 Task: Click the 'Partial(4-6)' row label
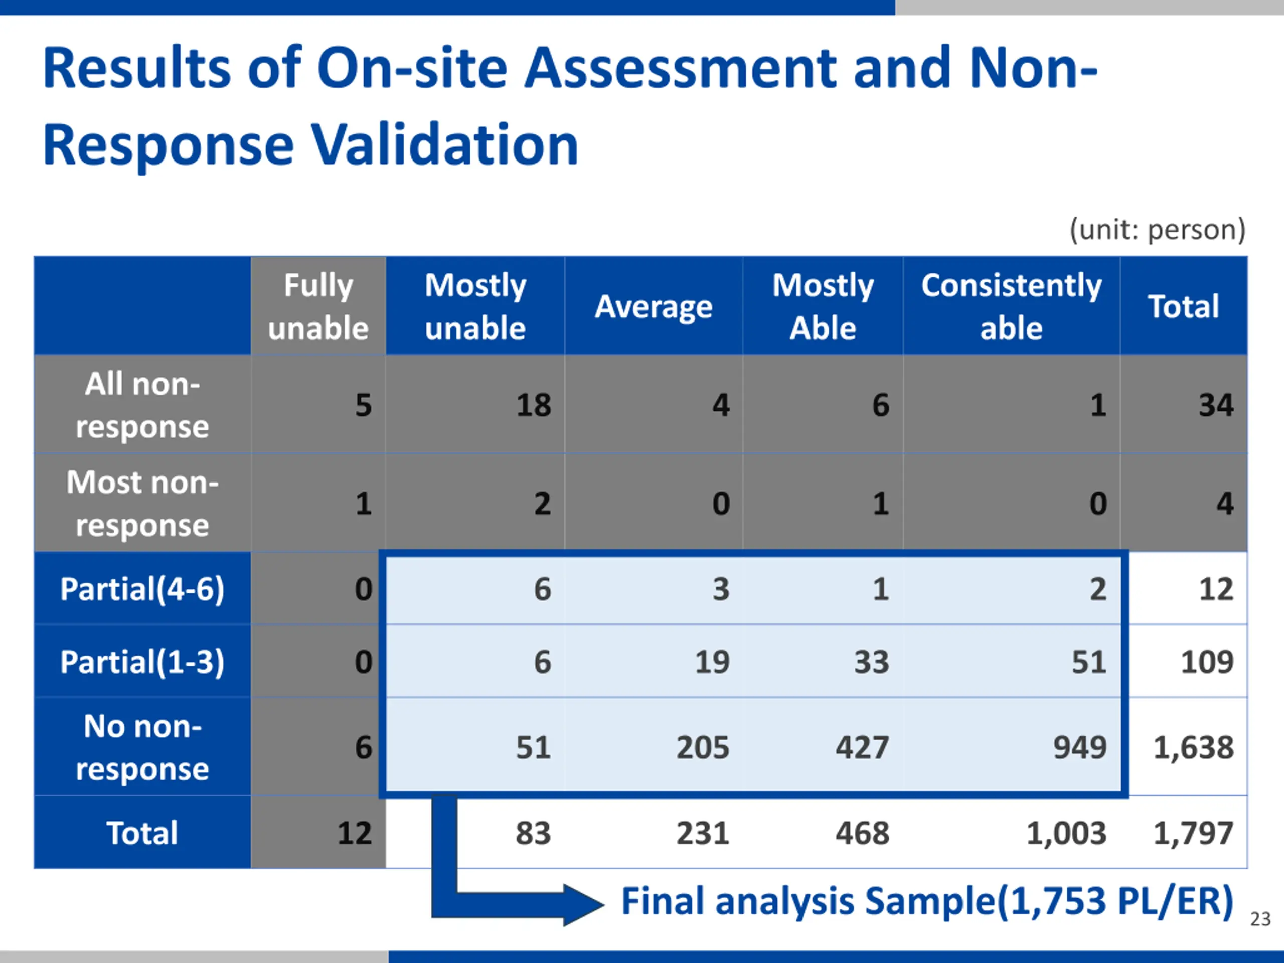click(x=142, y=589)
